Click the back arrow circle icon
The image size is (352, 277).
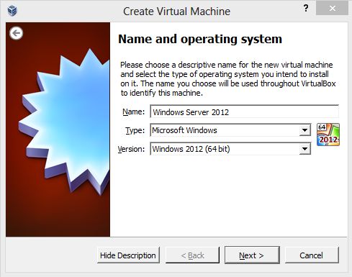point(17,33)
